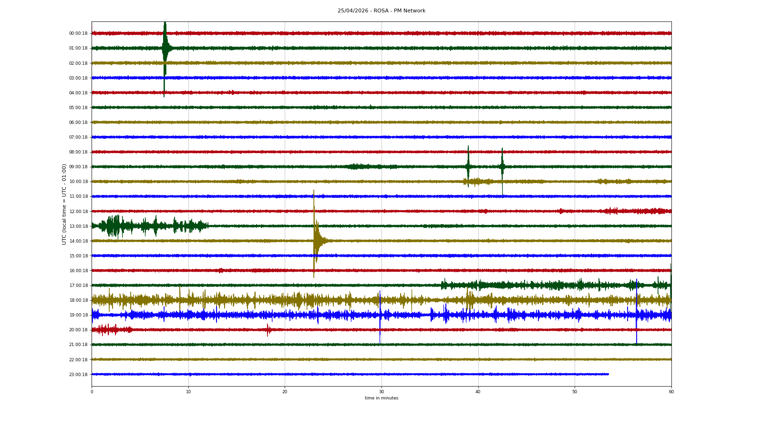
Task: Select the 23:00:18 hour label
Action: (x=78, y=375)
